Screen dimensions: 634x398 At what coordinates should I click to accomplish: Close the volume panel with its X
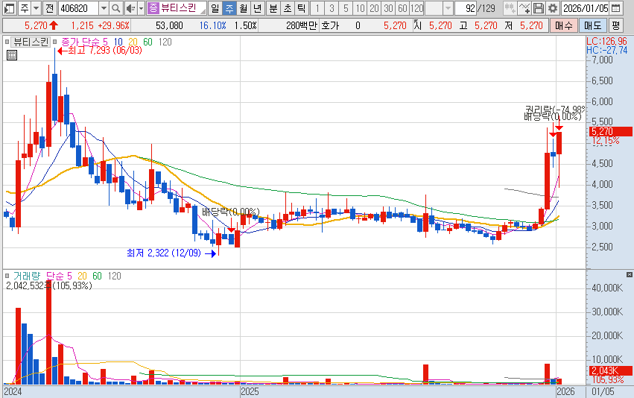(x=629, y=274)
